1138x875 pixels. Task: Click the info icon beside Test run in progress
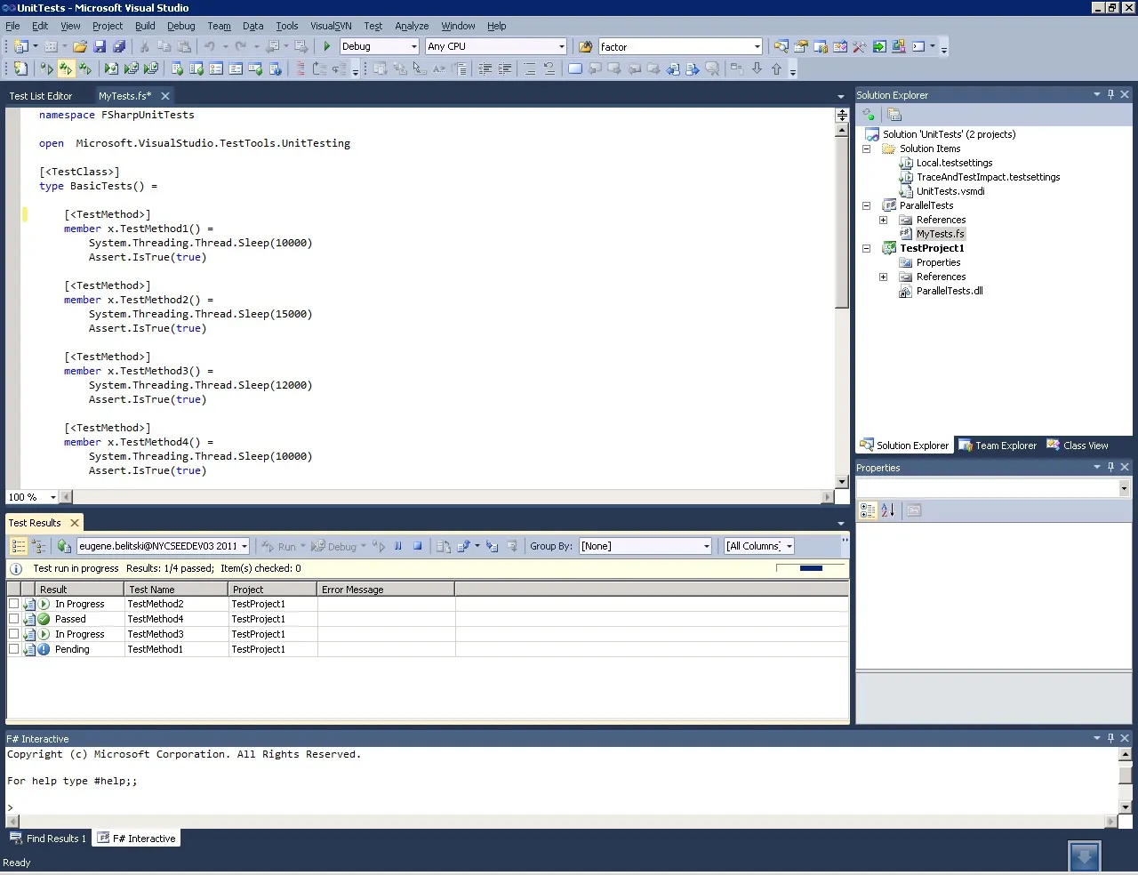point(16,568)
